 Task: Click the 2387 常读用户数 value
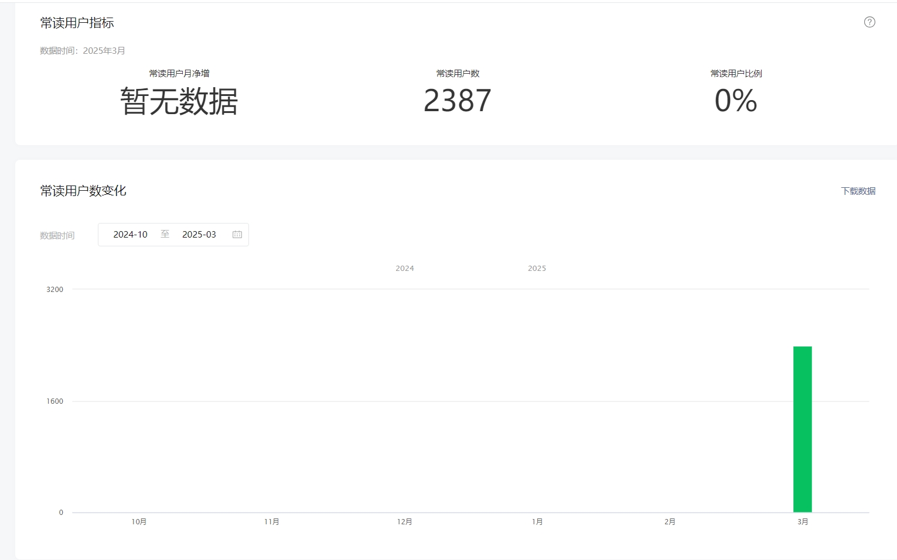point(458,101)
